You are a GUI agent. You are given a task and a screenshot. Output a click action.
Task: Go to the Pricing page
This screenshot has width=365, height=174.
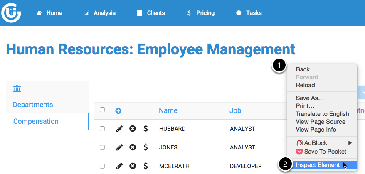(200, 13)
